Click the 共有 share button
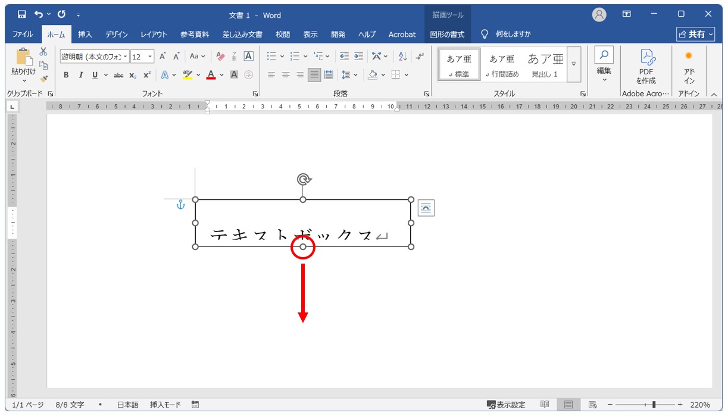The width and height of the screenshot is (728, 416). click(x=695, y=35)
